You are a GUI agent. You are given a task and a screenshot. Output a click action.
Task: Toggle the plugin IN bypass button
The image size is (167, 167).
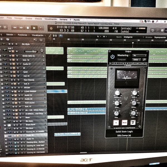[x=116, y=123]
